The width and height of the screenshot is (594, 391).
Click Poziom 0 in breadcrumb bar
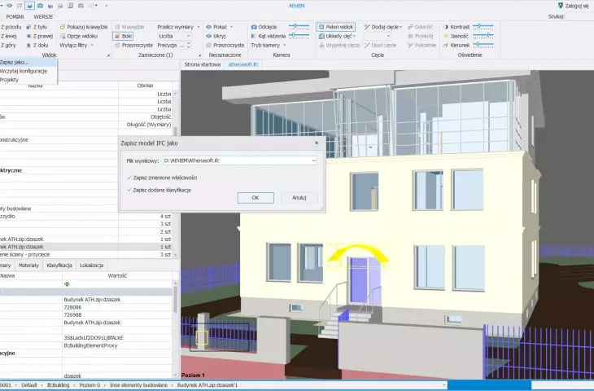click(90, 385)
